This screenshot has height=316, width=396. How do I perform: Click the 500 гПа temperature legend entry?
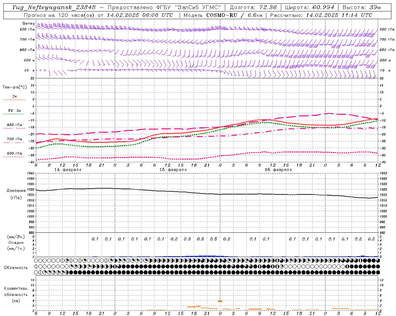pos(15,153)
